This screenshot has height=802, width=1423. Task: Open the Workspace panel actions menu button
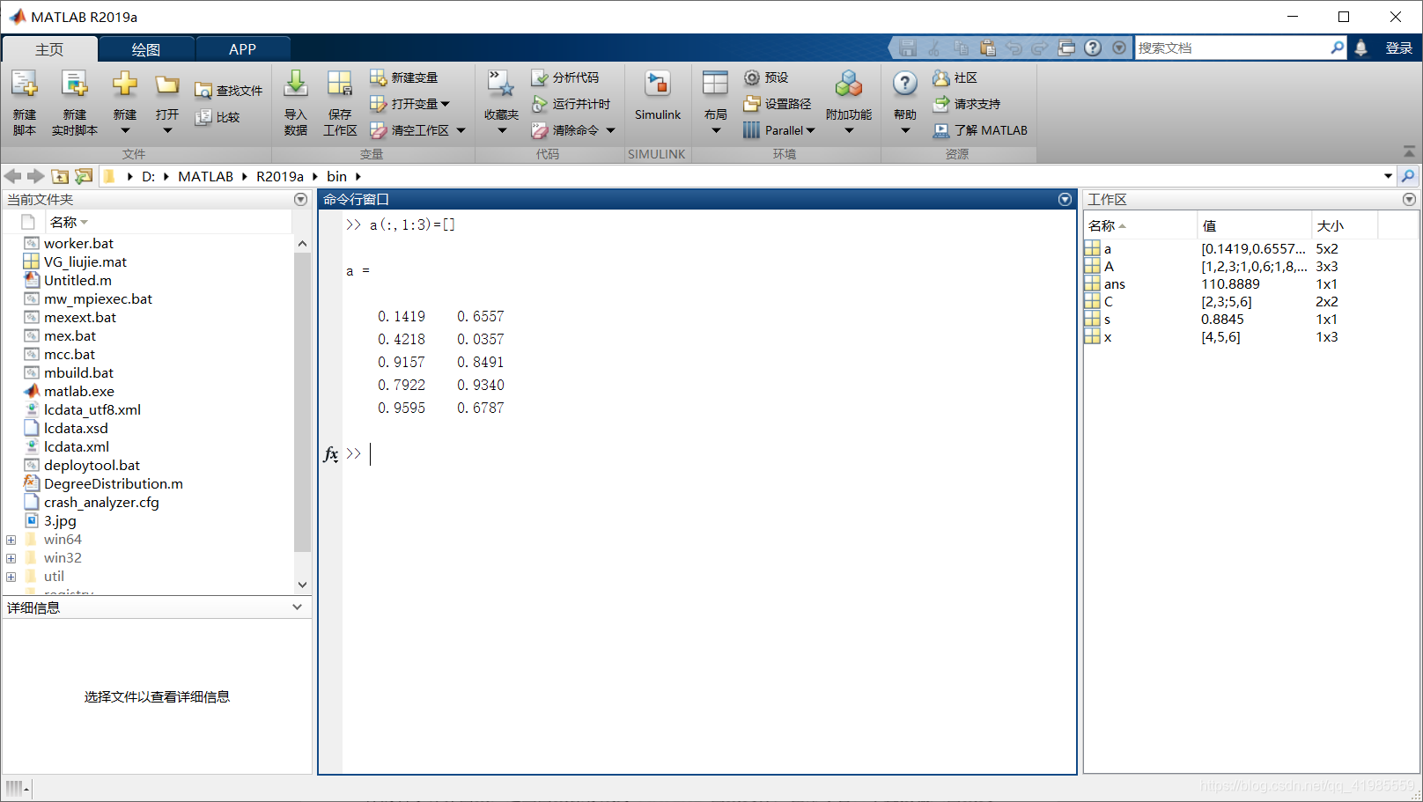pyautogui.click(x=1409, y=200)
